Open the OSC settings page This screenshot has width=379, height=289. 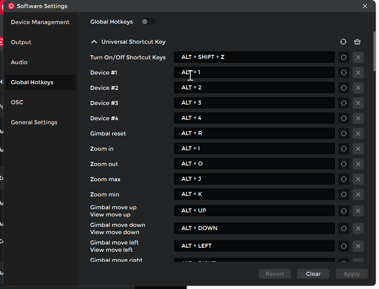[17, 102]
